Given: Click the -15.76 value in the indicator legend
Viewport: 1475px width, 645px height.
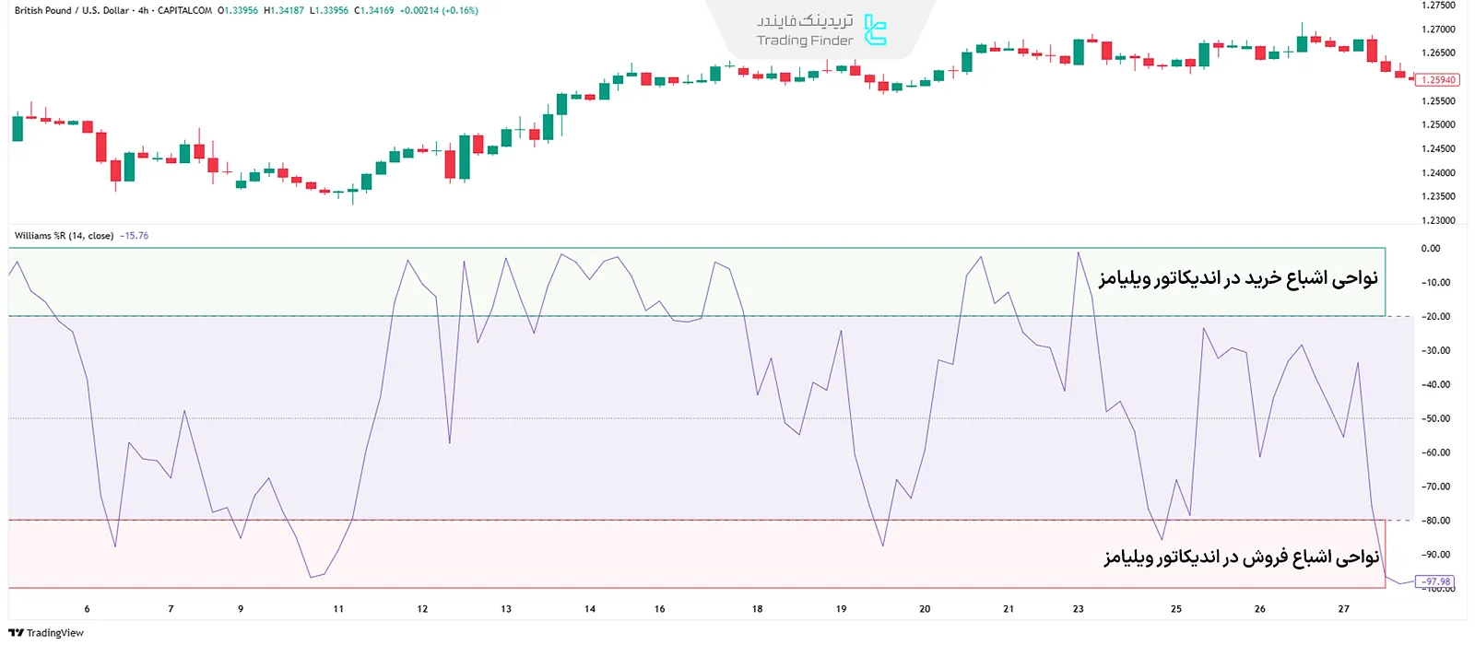Looking at the screenshot, I should point(135,236).
